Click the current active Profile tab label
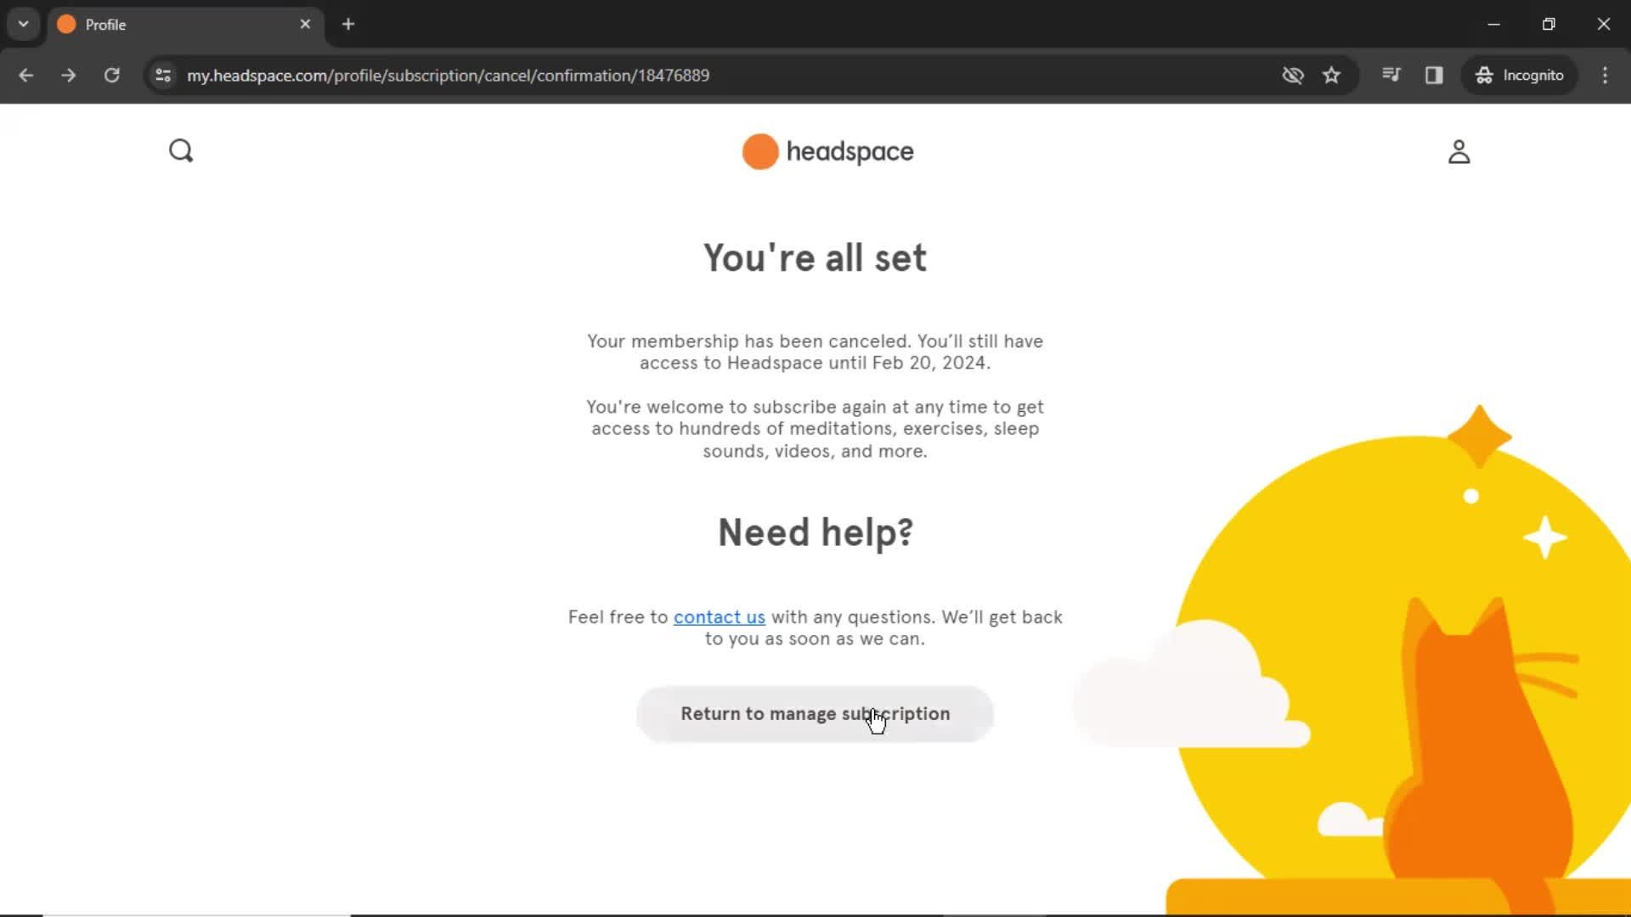The width and height of the screenshot is (1631, 917). (x=105, y=25)
